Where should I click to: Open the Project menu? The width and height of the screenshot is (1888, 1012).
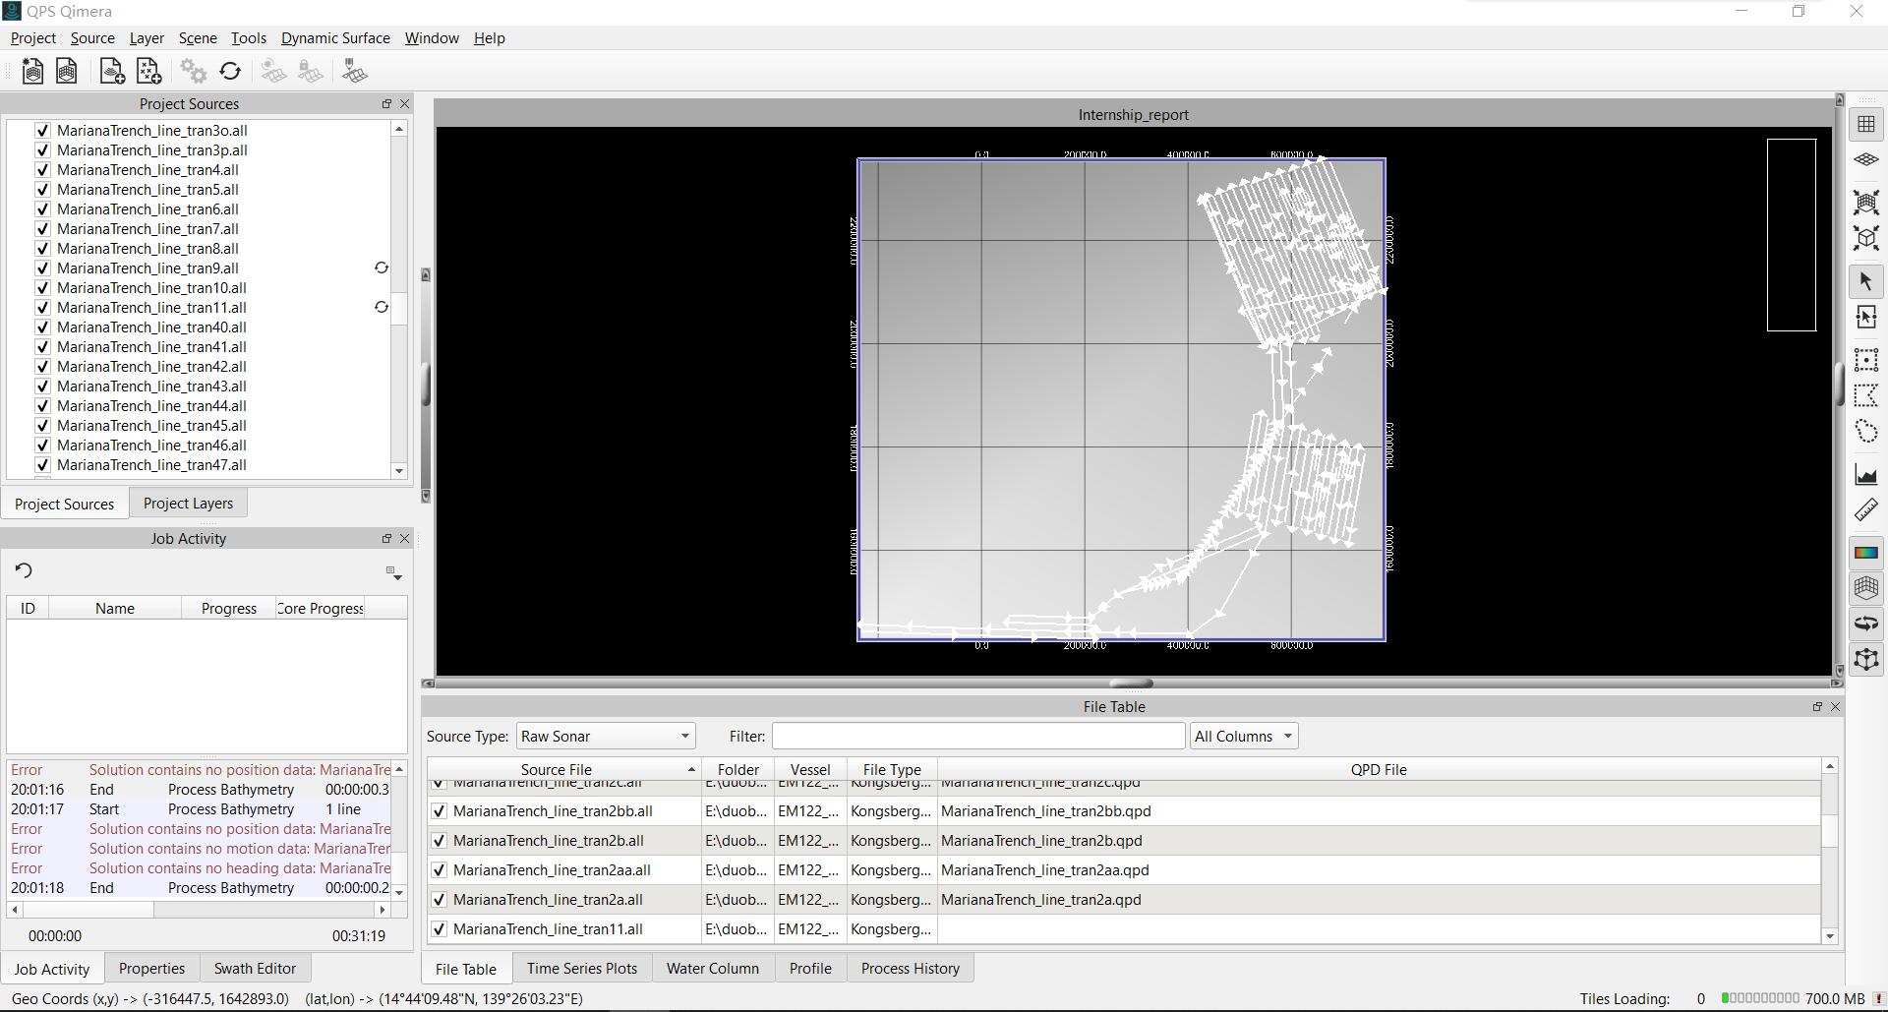pyautogui.click(x=32, y=38)
